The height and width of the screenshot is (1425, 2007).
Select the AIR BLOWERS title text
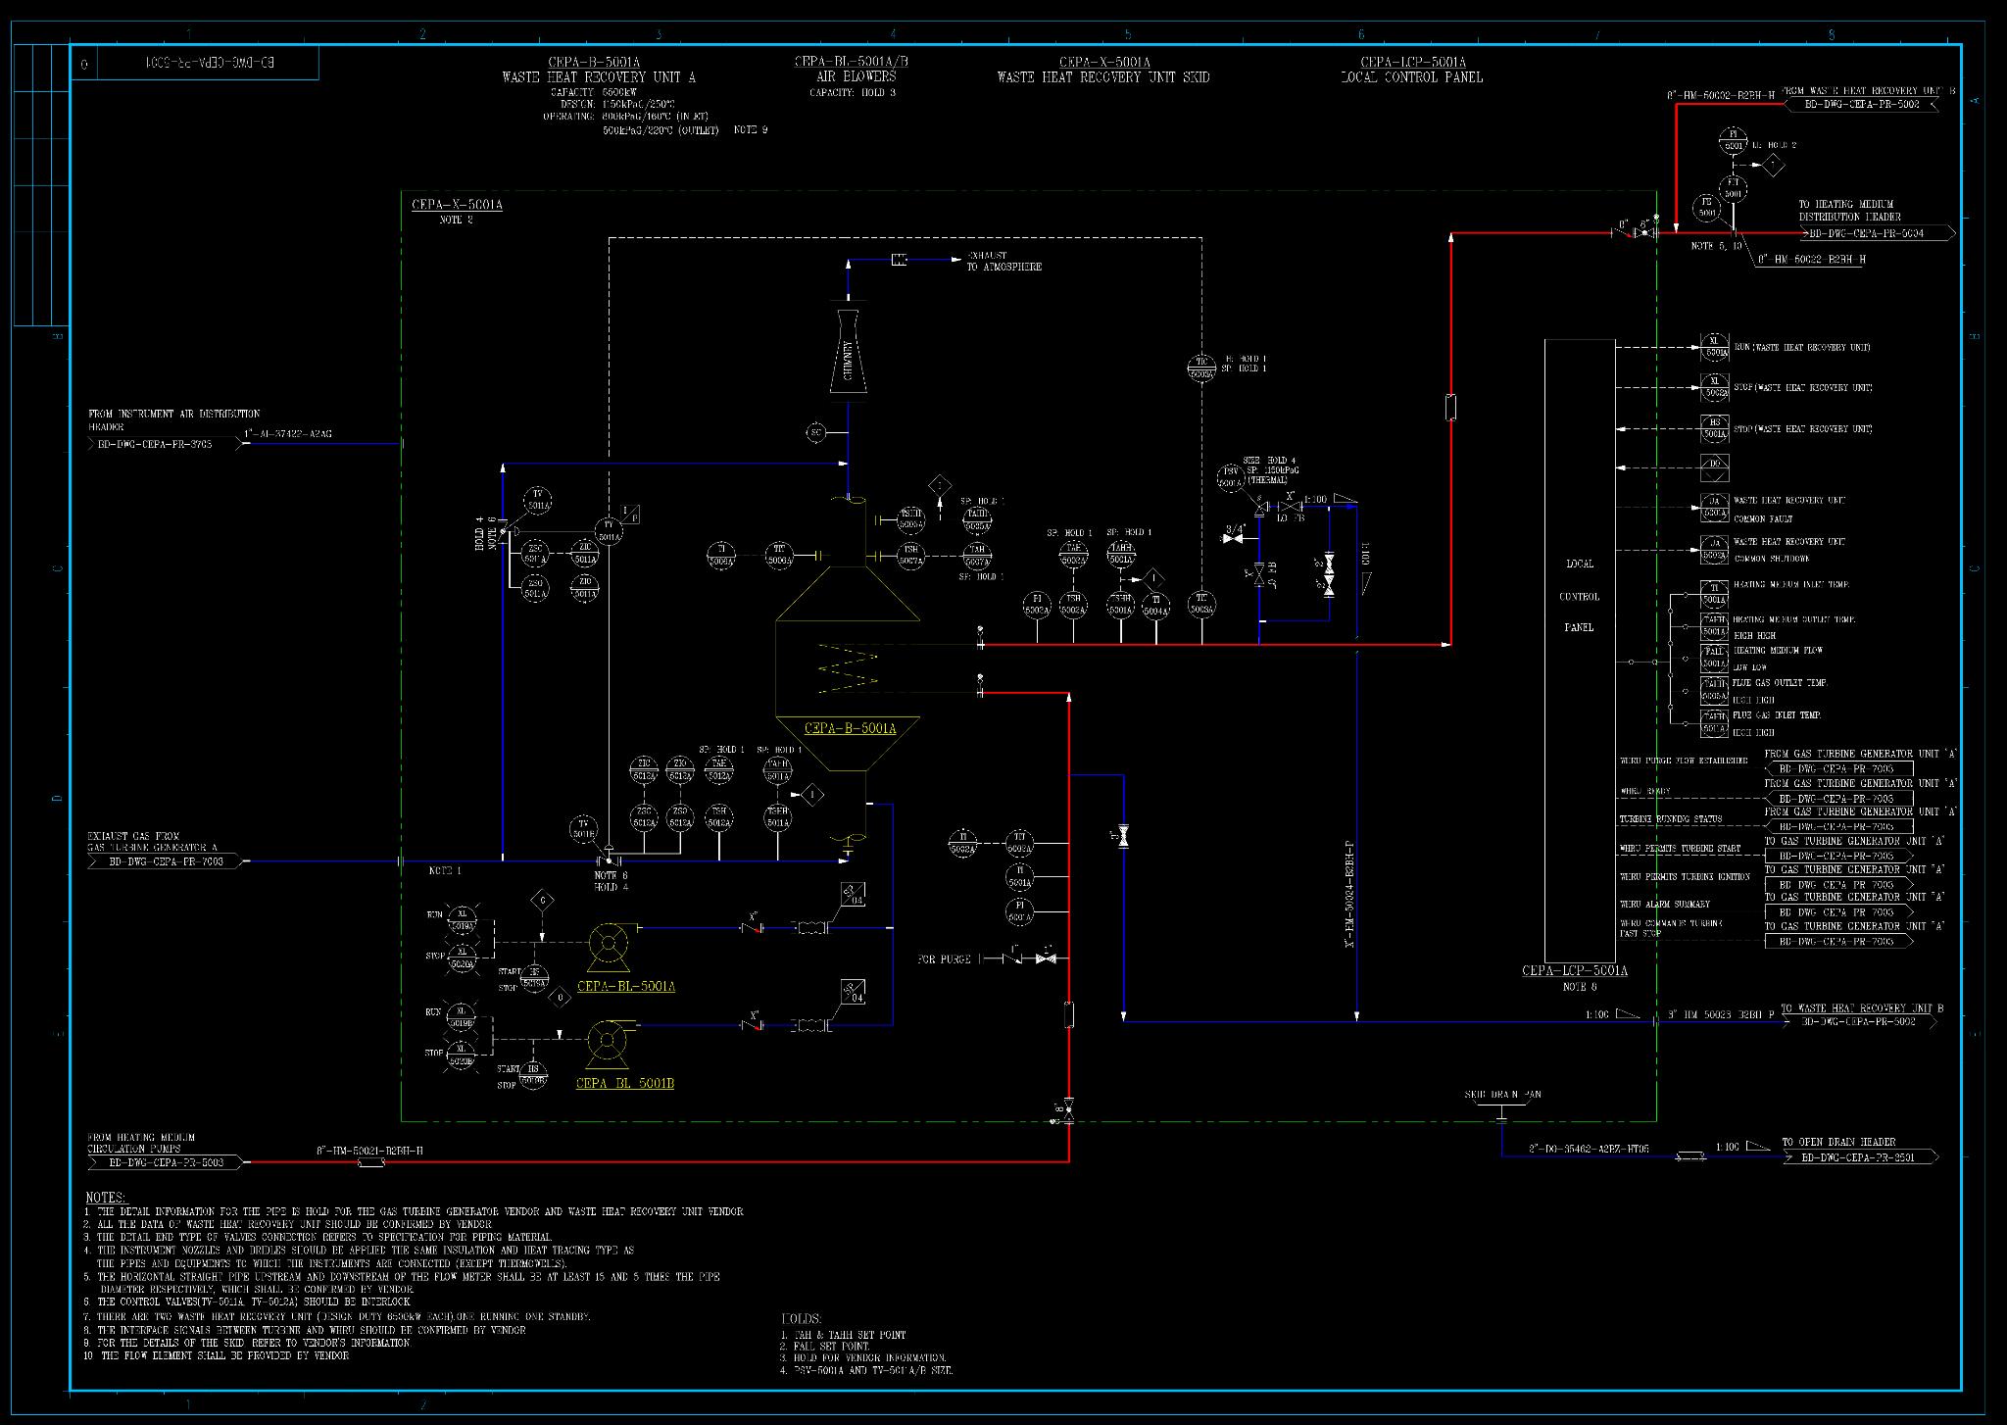857,76
